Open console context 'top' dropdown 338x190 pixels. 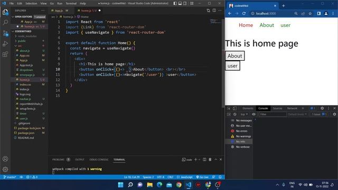[244, 115]
